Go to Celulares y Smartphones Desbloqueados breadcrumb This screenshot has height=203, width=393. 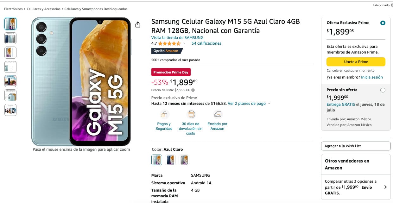tap(96, 9)
